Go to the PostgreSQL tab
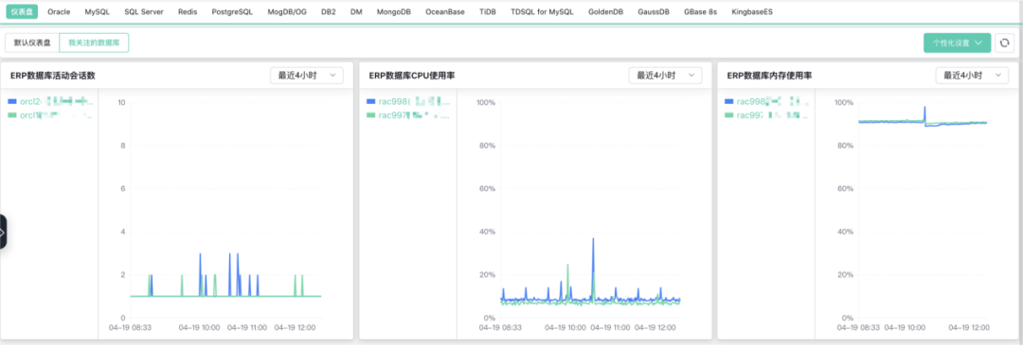 232,11
